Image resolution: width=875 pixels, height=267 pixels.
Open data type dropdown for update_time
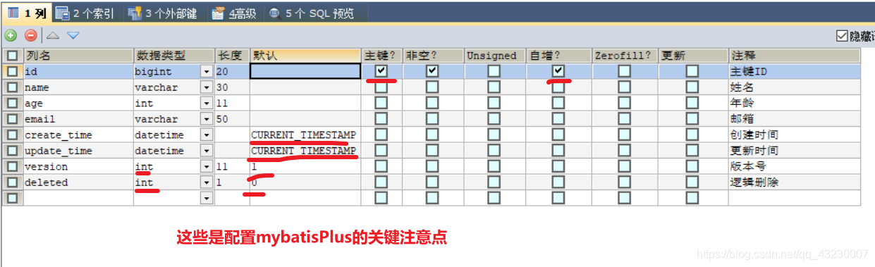pos(207,151)
